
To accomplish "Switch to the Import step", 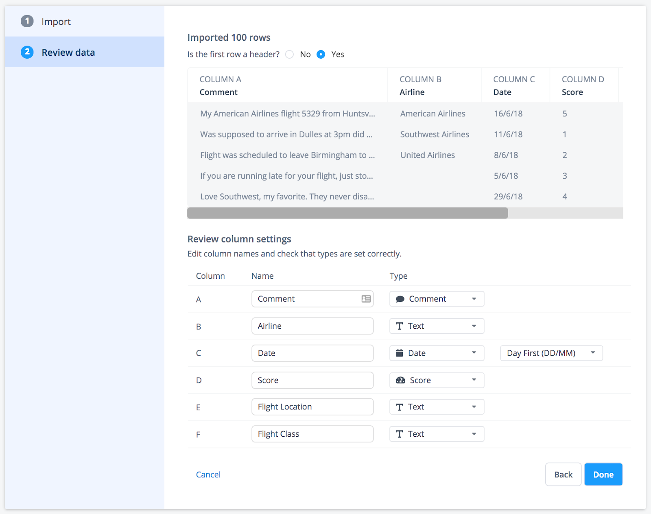I will (56, 21).
